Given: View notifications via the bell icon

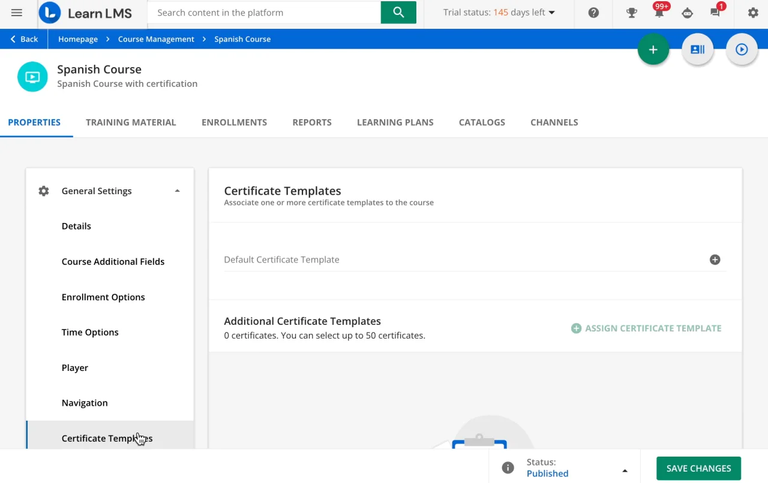Looking at the screenshot, I should click(659, 13).
